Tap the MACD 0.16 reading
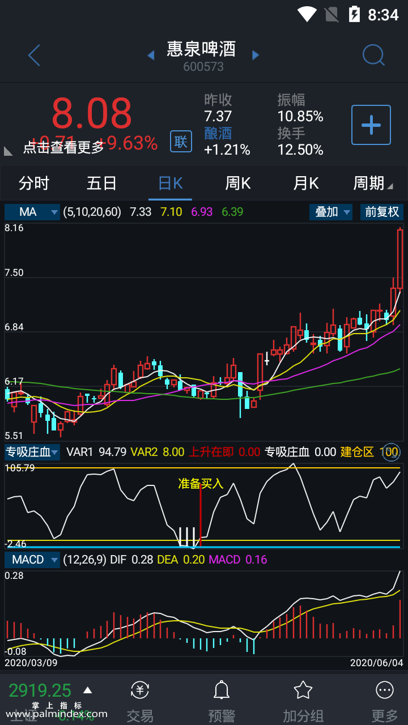The width and height of the screenshot is (408, 725). tap(238, 560)
